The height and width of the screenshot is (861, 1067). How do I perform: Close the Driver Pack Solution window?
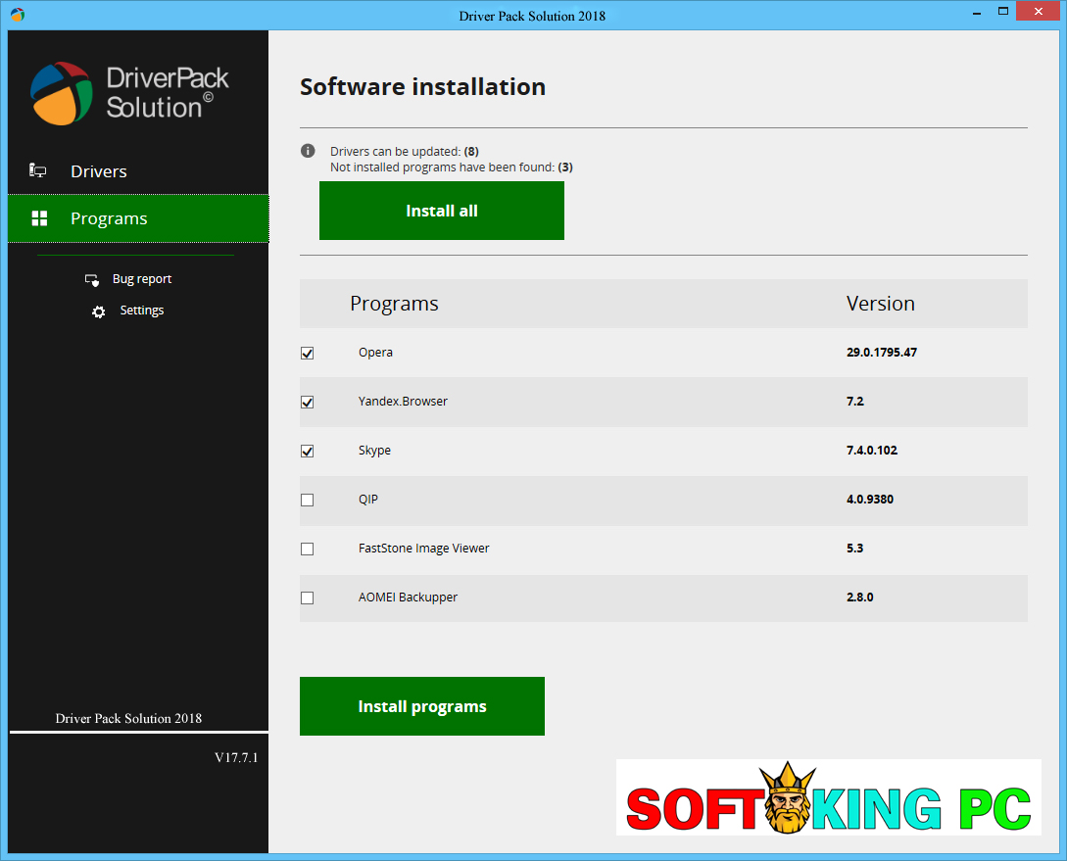click(x=1039, y=12)
